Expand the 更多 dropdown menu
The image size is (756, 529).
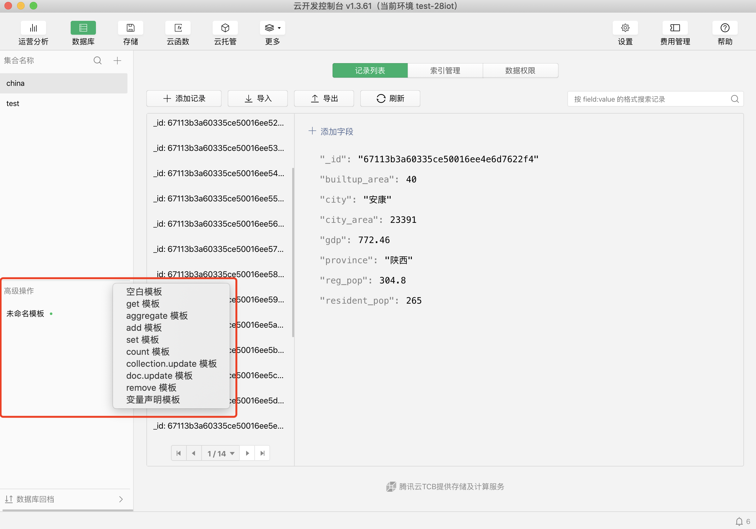point(272,28)
